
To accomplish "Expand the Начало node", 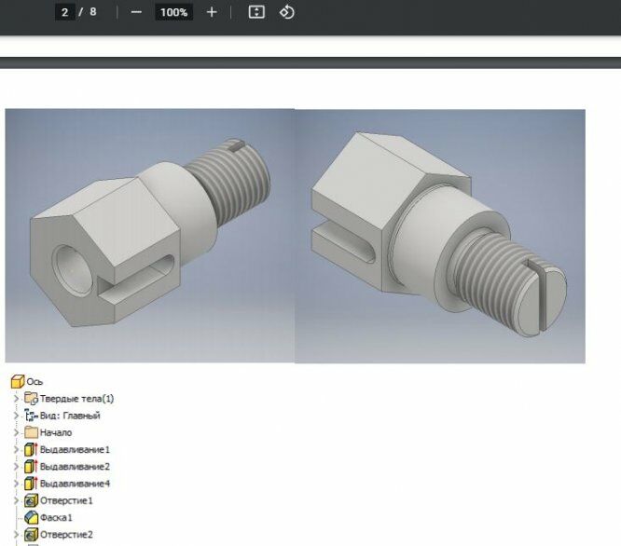I will (x=16, y=432).
